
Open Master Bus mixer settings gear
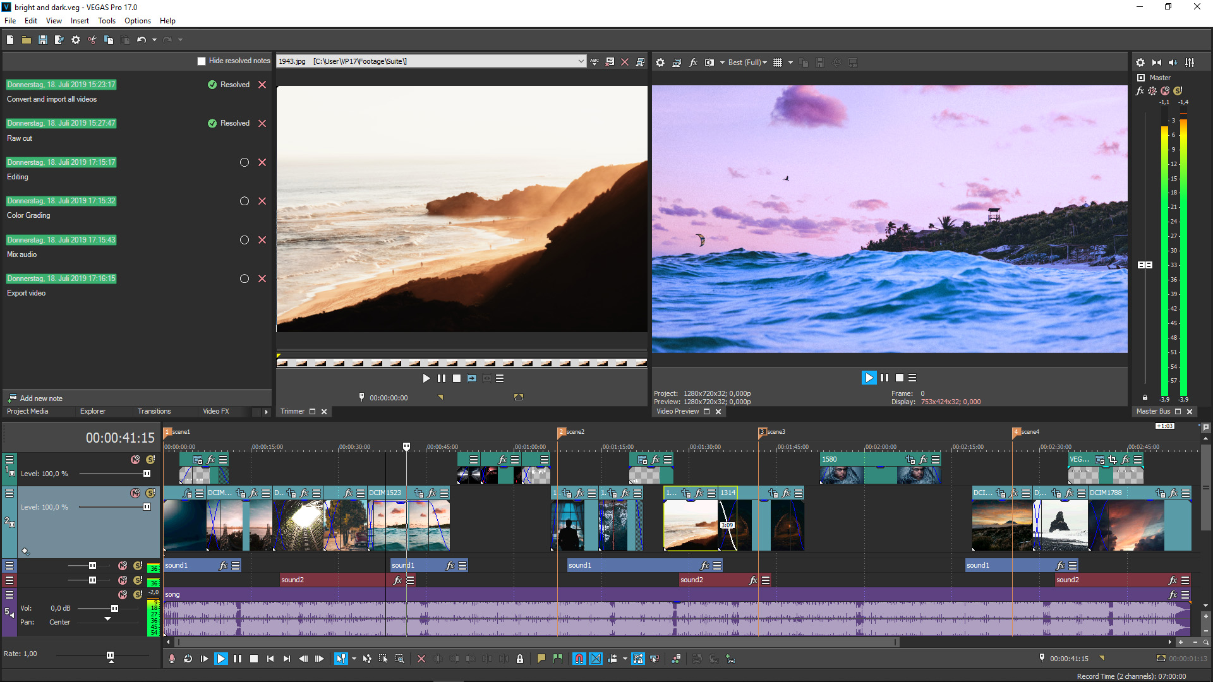1140,63
